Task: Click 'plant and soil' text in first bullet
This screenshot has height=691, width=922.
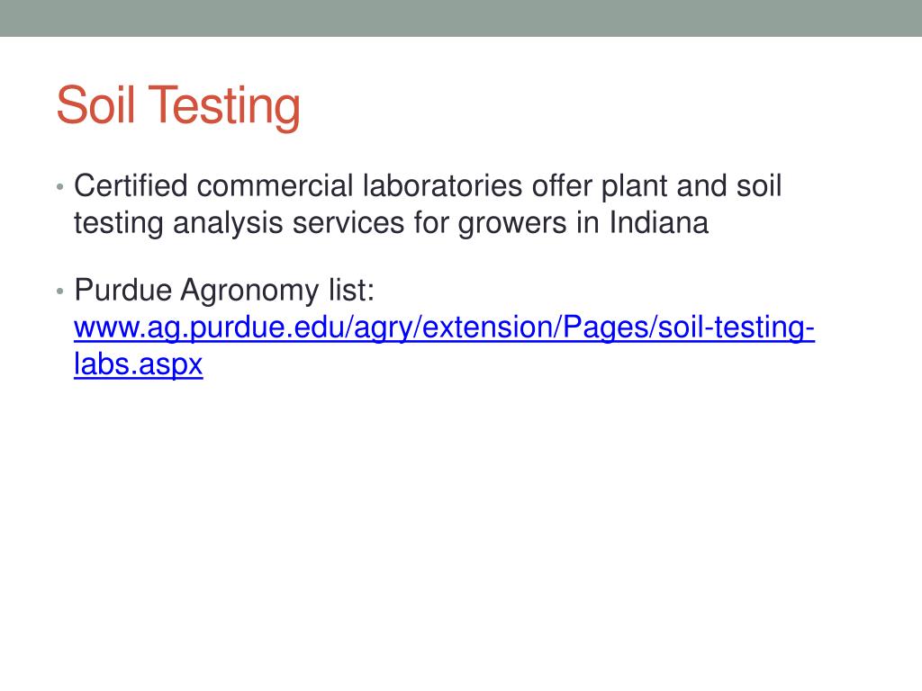Action: 691,186
